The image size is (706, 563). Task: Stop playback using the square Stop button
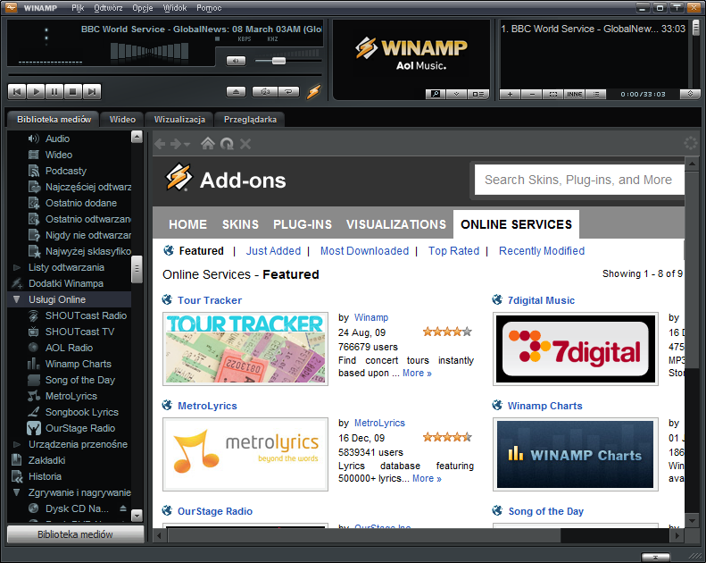click(x=73, y=92)
